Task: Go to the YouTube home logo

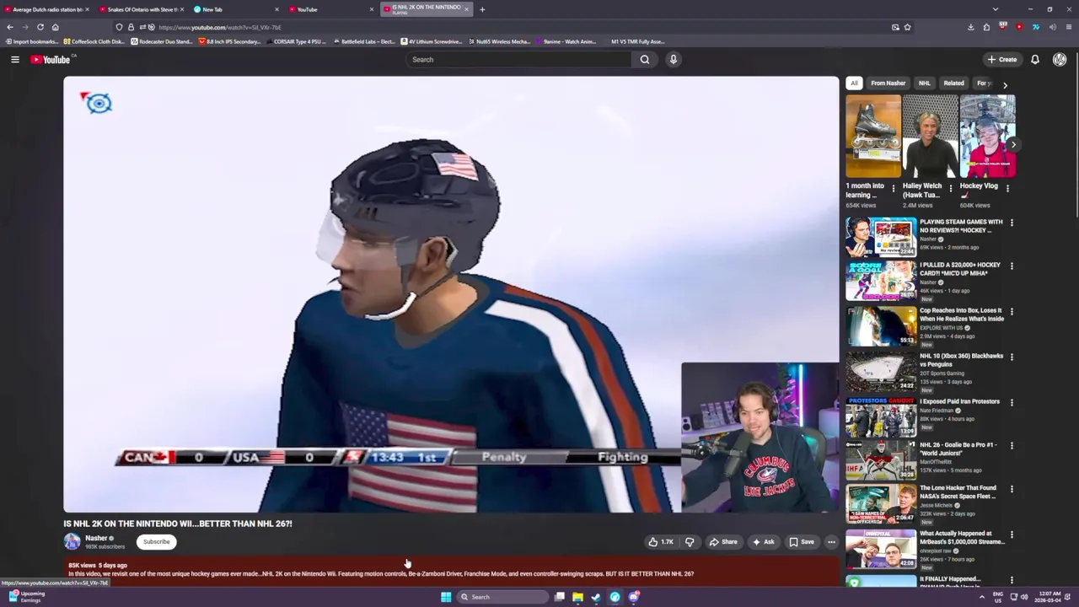Action: [52, 59]
